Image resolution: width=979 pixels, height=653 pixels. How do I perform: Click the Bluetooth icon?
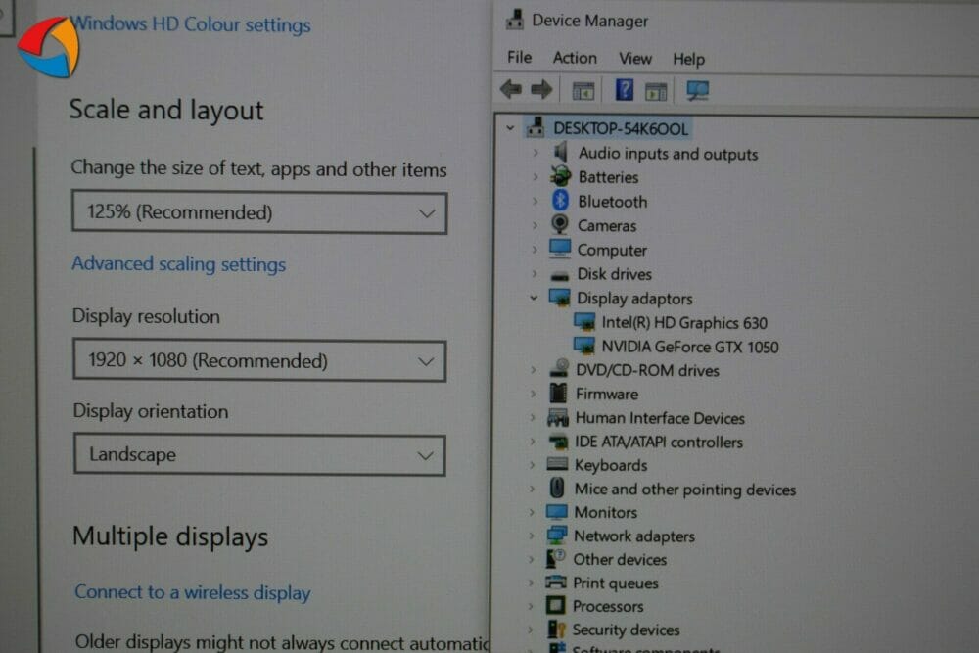click(560, 201)
